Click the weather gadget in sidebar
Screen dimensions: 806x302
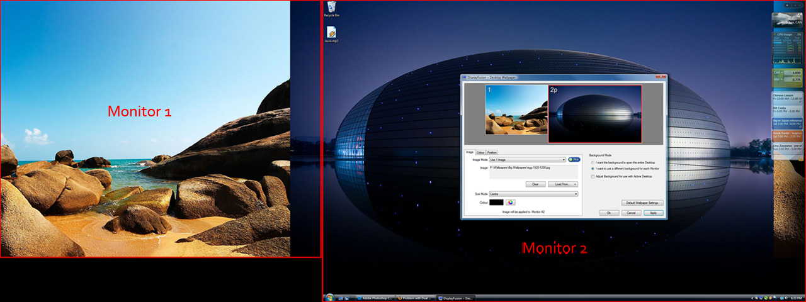787,19
